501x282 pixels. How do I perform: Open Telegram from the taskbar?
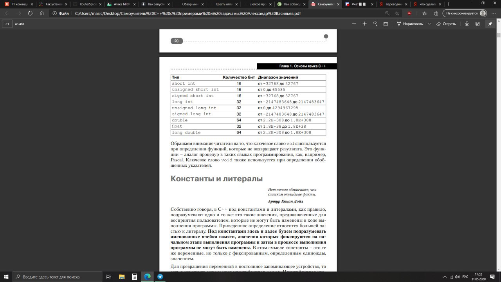(160, 277)
